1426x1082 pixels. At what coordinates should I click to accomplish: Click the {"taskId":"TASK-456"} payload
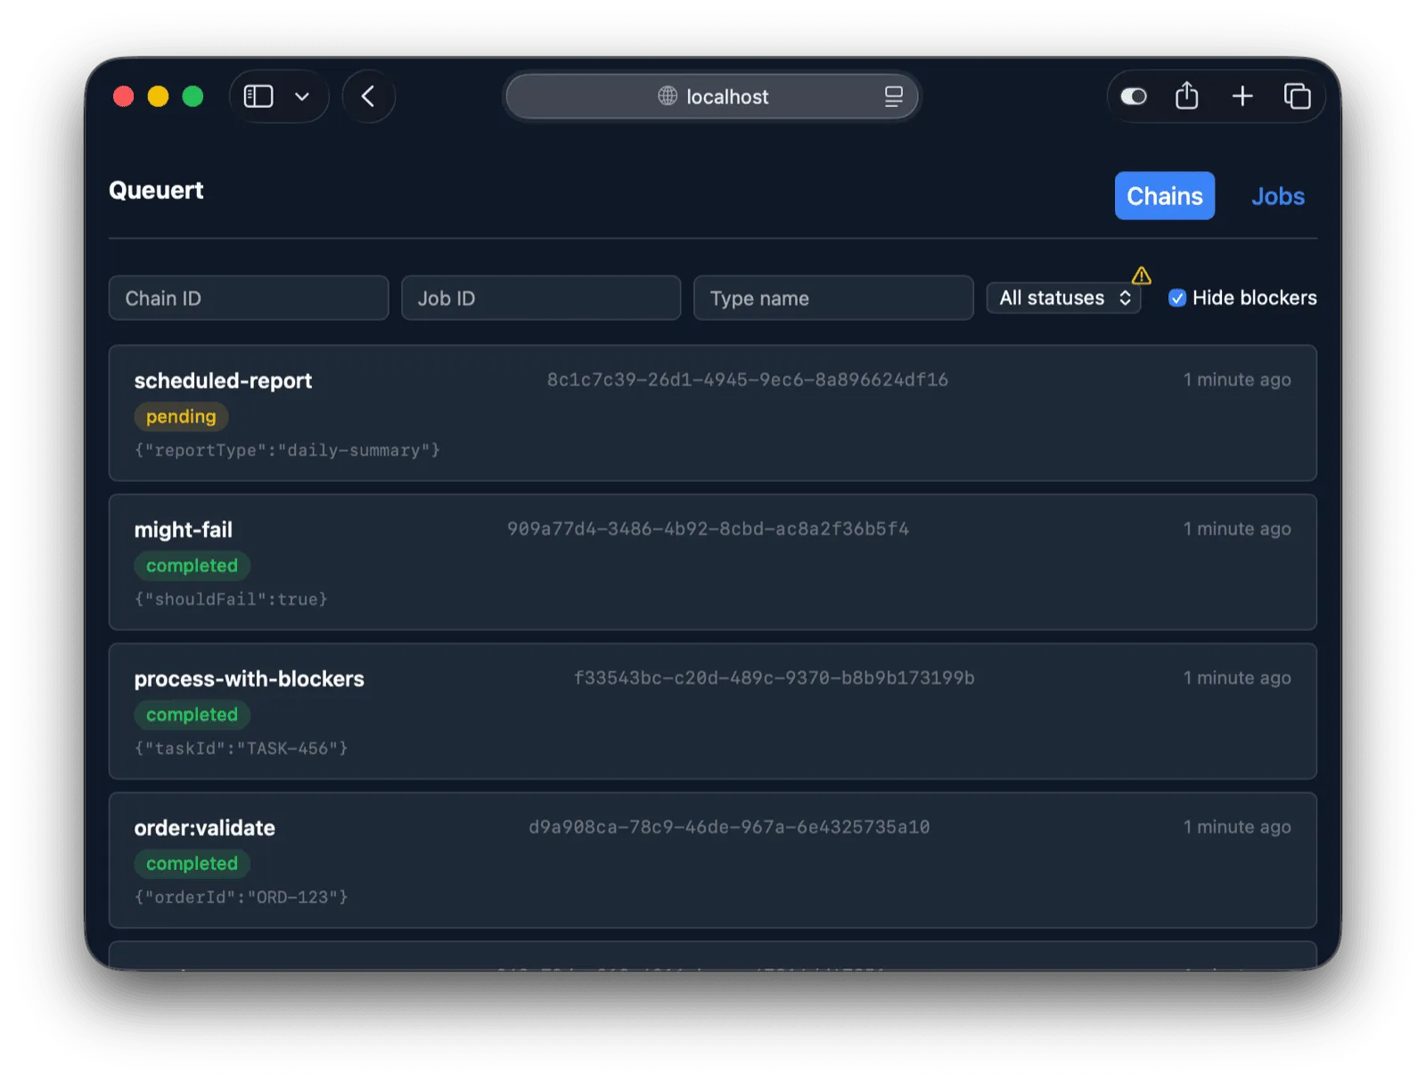[x=241, y=748]
